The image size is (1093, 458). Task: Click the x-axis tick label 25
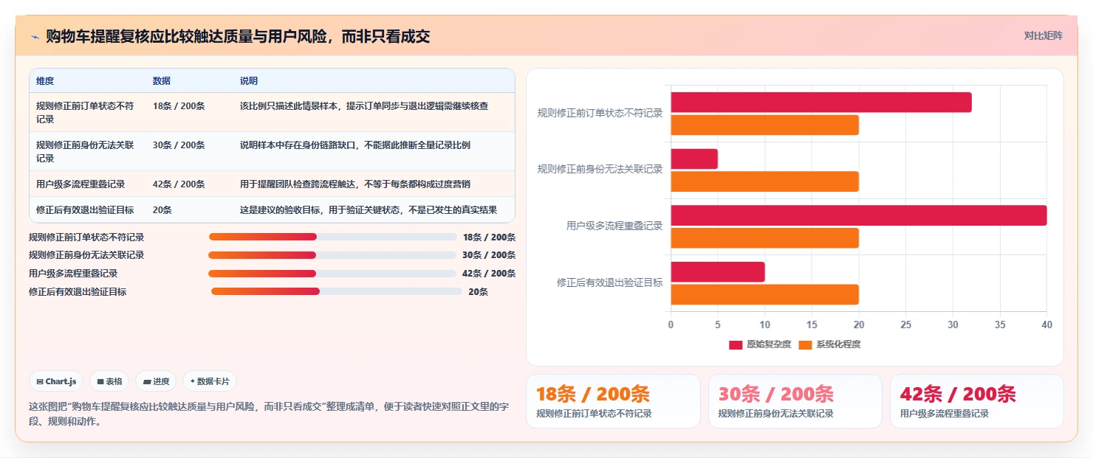tap(905, 325)
